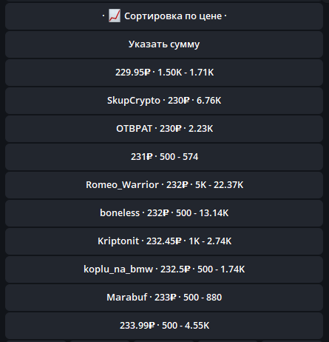Open the listing with 1K - 2.74K limits
Screen dimensions: 329x342
click(164, 241)
